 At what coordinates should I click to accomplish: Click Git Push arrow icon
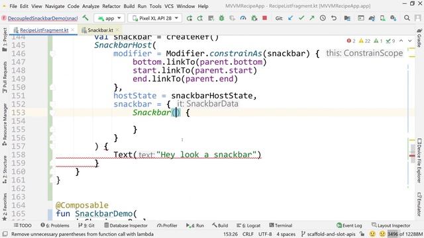click(312, 18)
